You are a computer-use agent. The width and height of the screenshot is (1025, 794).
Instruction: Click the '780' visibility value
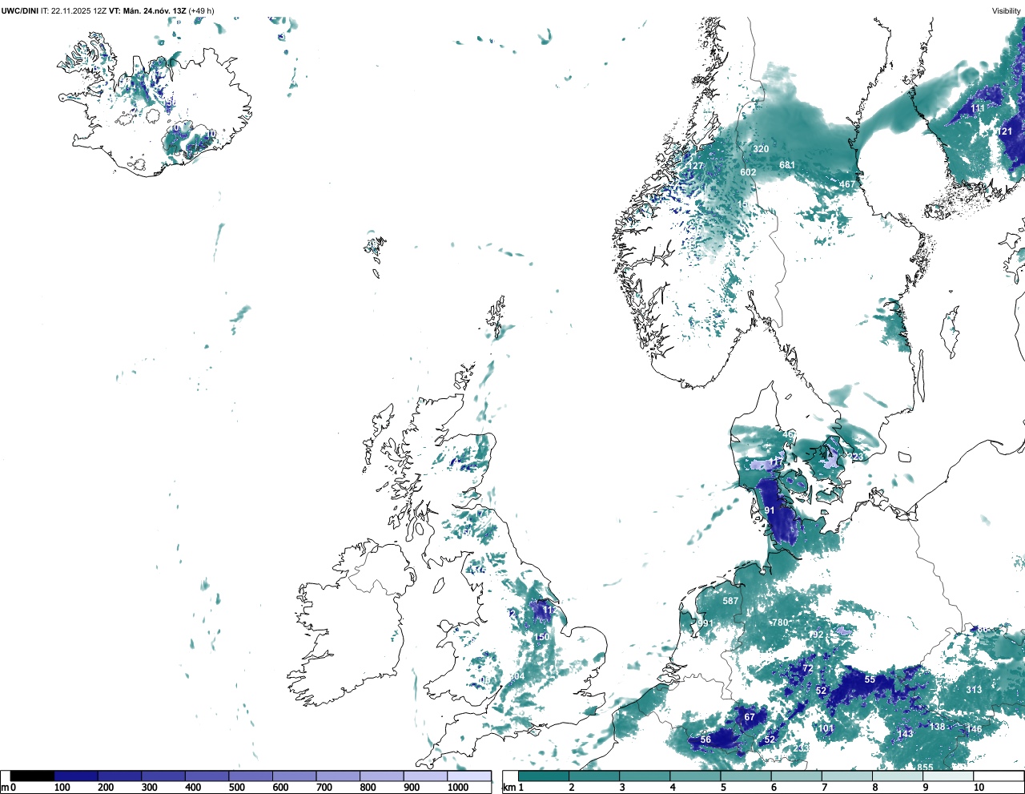pyautogui.click(x=780, y=623)
